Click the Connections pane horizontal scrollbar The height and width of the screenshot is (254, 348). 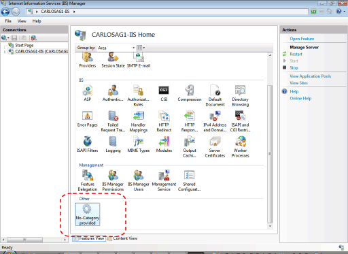(24, 240)
